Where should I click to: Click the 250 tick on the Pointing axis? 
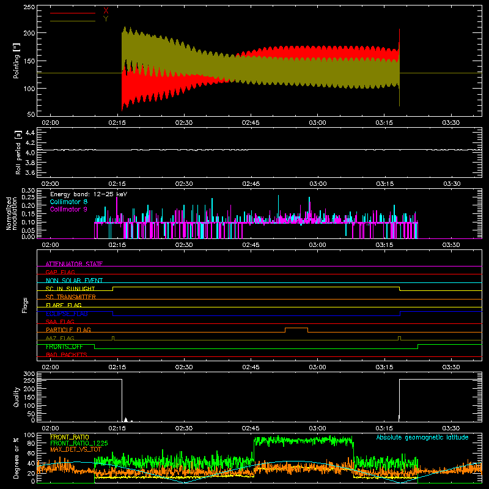(x=29, y=7)
